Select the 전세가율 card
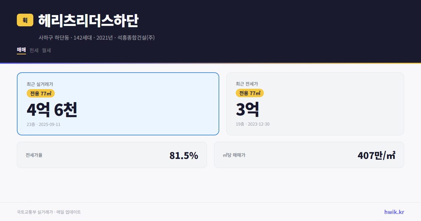The width and height of the screenshot is (421, 221). point(112,155)
